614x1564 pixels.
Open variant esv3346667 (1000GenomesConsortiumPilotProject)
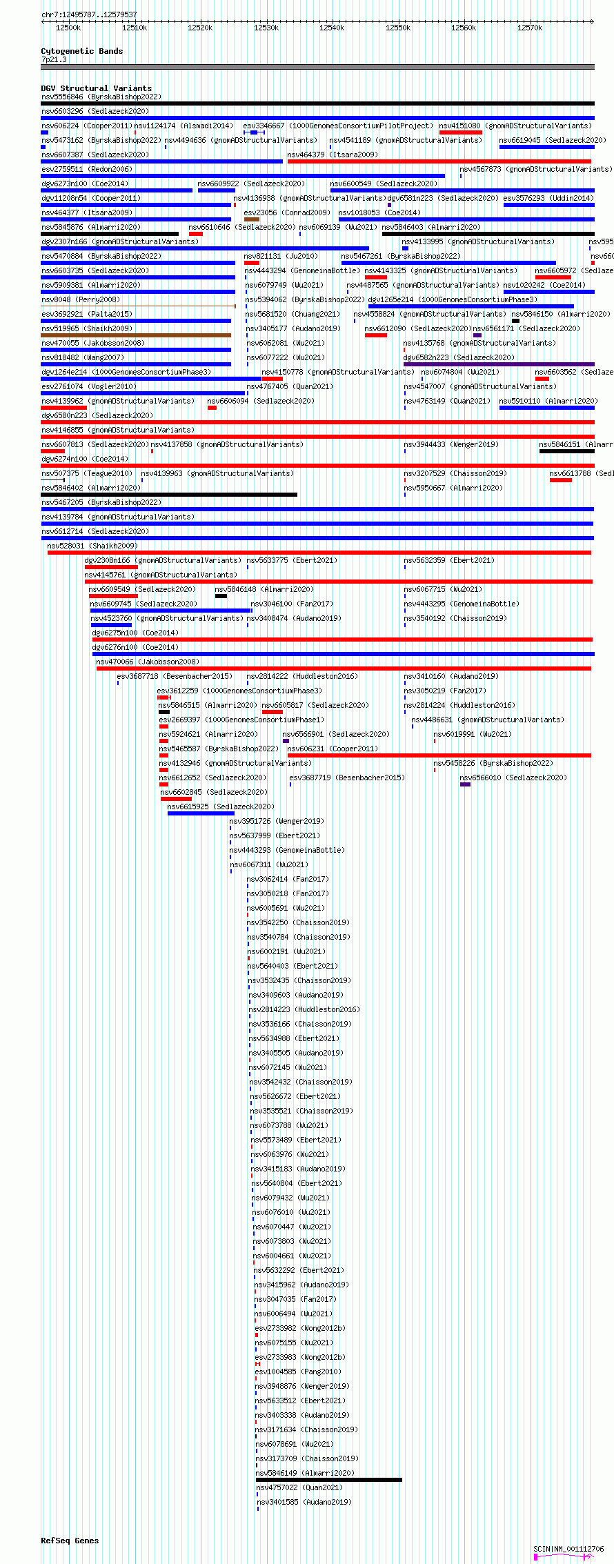[338, 126]
